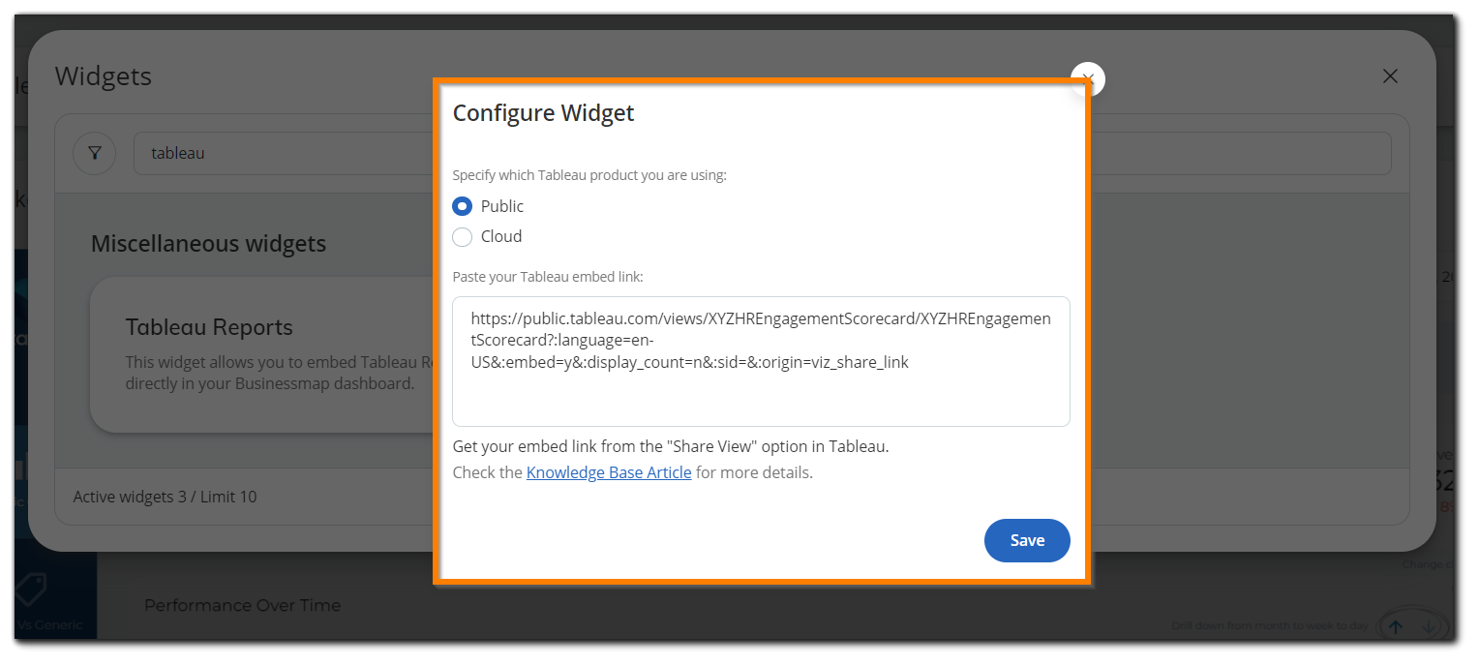Enable Public mode via its radio circle

click(x=462, y=205)
